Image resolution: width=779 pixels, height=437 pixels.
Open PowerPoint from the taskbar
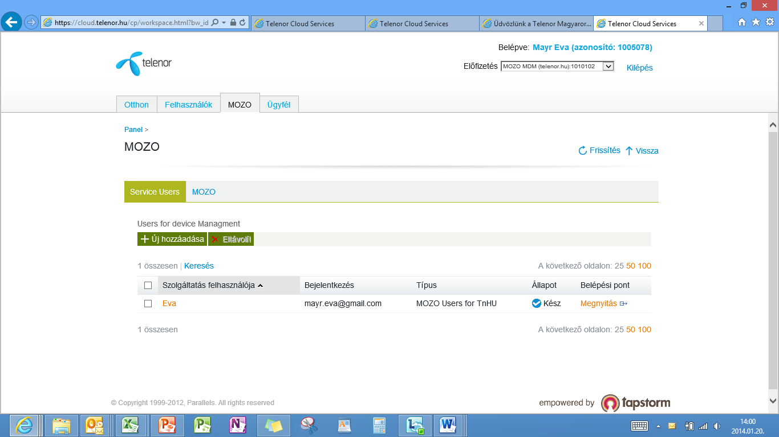click(x=167, y=425)
